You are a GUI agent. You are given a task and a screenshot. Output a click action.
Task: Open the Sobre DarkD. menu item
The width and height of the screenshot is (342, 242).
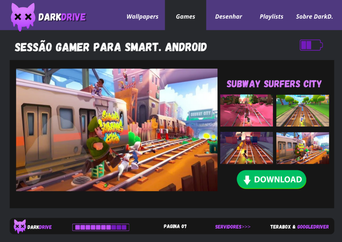314,17
